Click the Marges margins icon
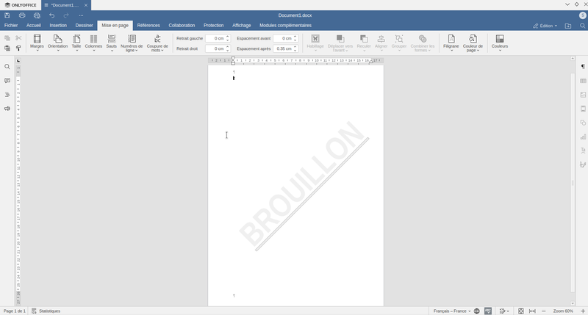Screen dimensions: 588x315 tap(37, 39)
